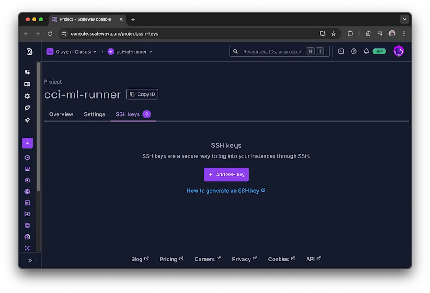The image size is (430, 293).
Task: Open the cci-ml-runner project dropdown
Action: click(x=130, y=51)
